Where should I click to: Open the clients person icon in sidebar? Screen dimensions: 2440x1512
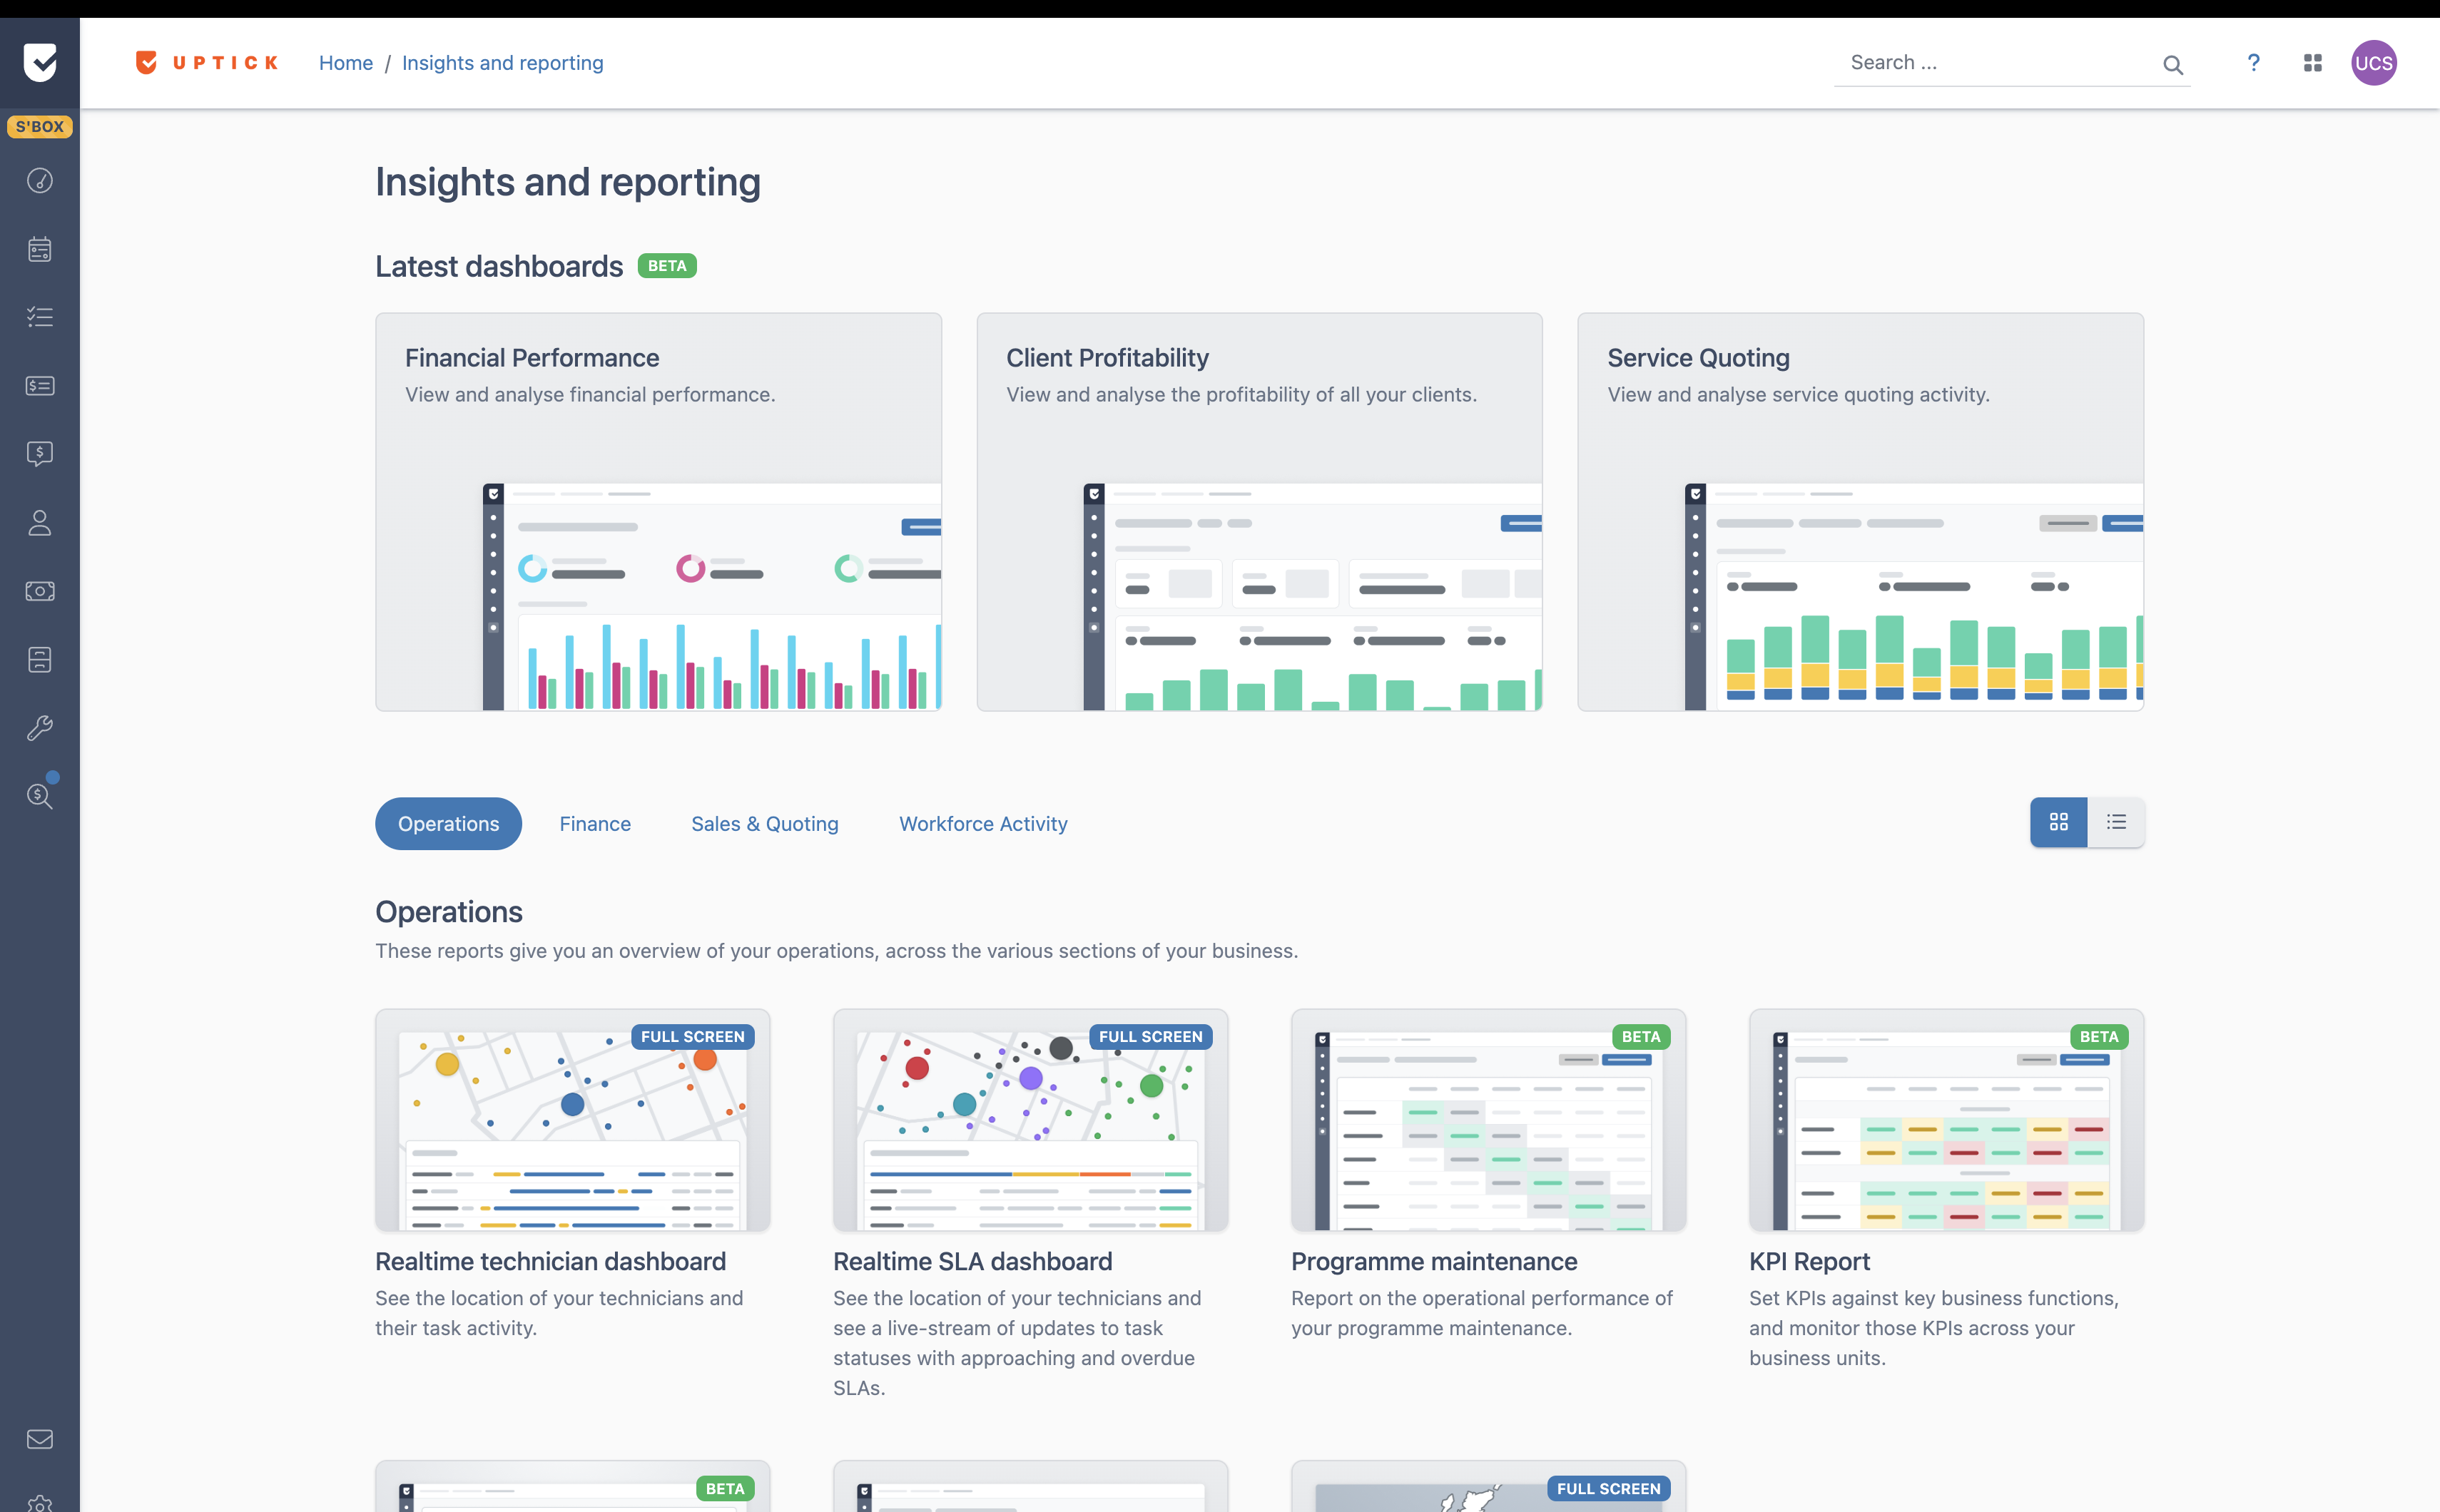click(x=40, y=523)
